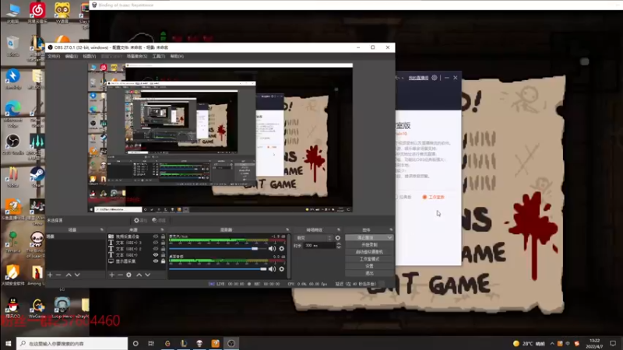Viewport: 623px width, 350px height.
Task: Open the 帮助(H) menu
Action: tap(177, 56)
